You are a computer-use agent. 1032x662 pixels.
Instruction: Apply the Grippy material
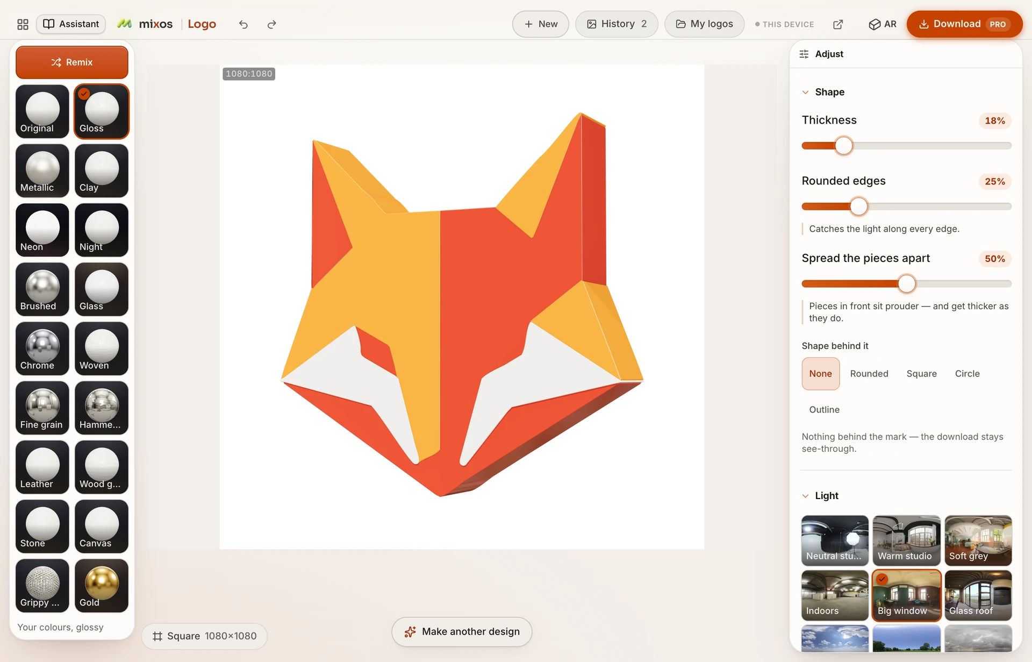coord(42,586)
